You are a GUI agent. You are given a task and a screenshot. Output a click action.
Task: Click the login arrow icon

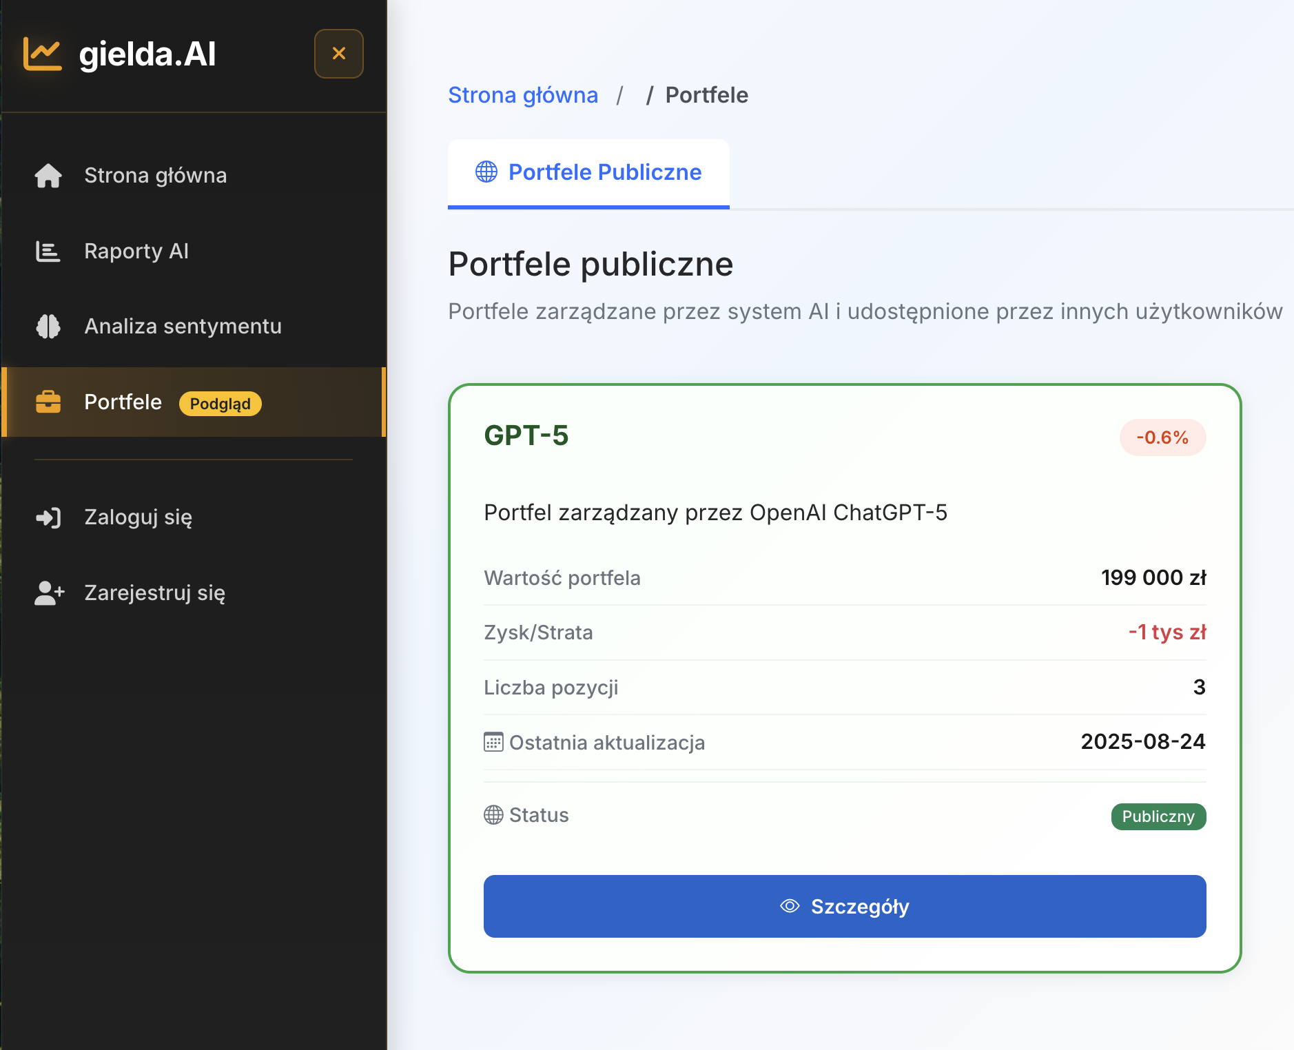point(48,517)
